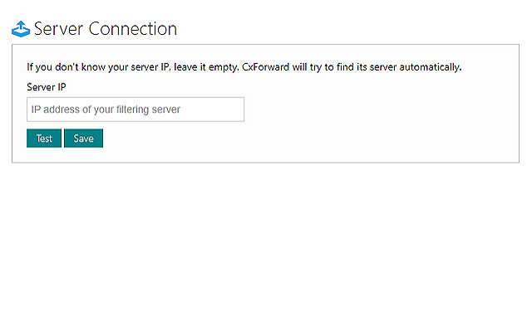Click the blank page area below the settings panel
Viewport: 532px width, 332px height.
(x=266, y=249)
